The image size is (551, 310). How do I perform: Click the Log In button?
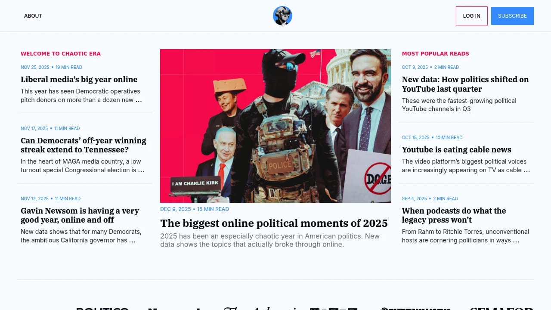pos(471,16)
